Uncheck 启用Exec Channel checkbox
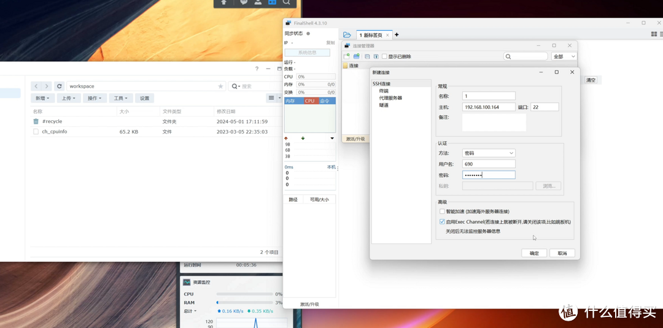 442,222
